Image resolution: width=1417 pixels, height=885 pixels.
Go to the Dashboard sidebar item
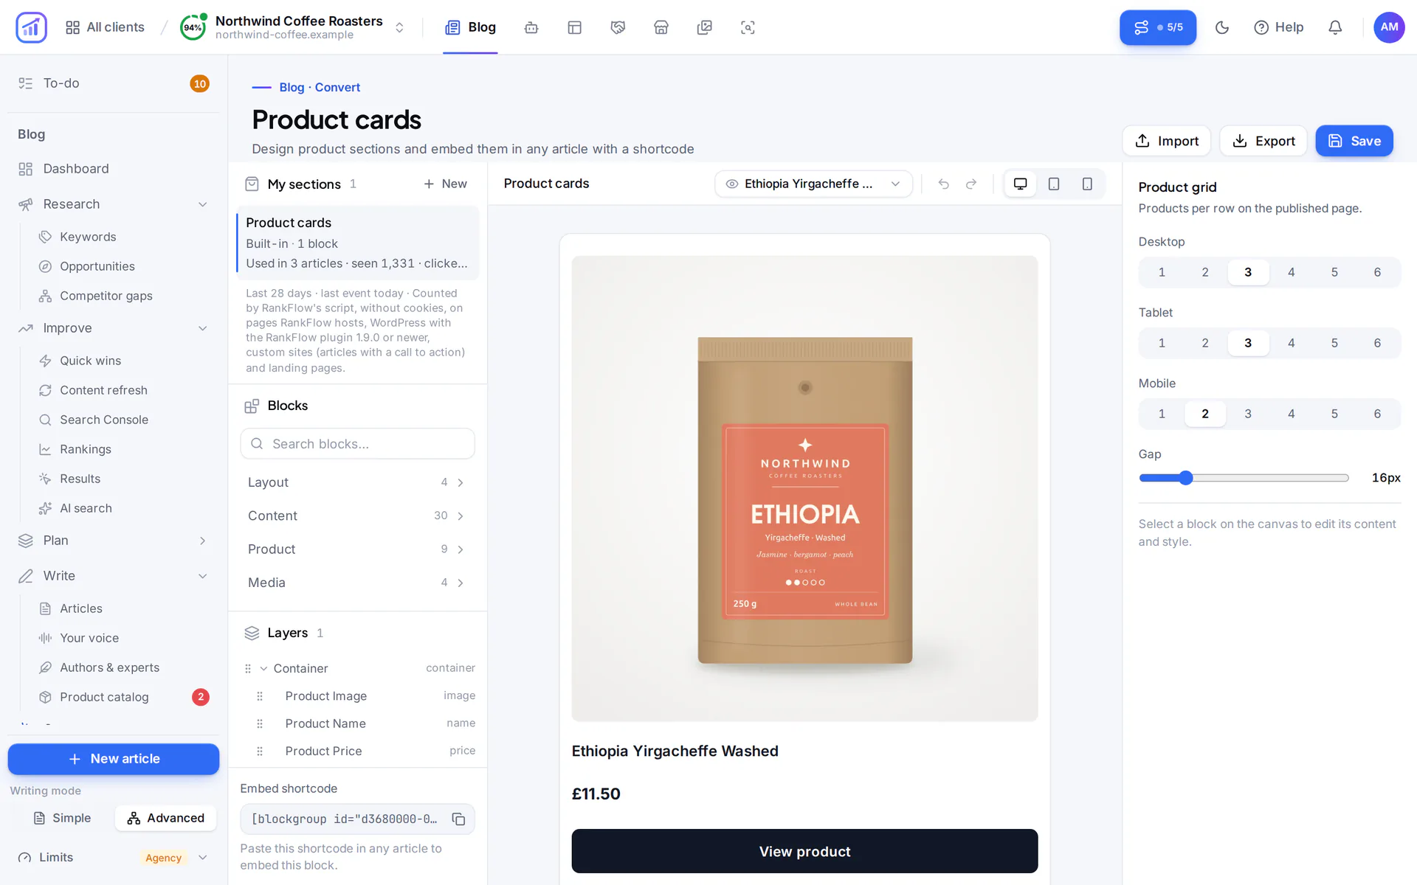[x=114, y=169]
